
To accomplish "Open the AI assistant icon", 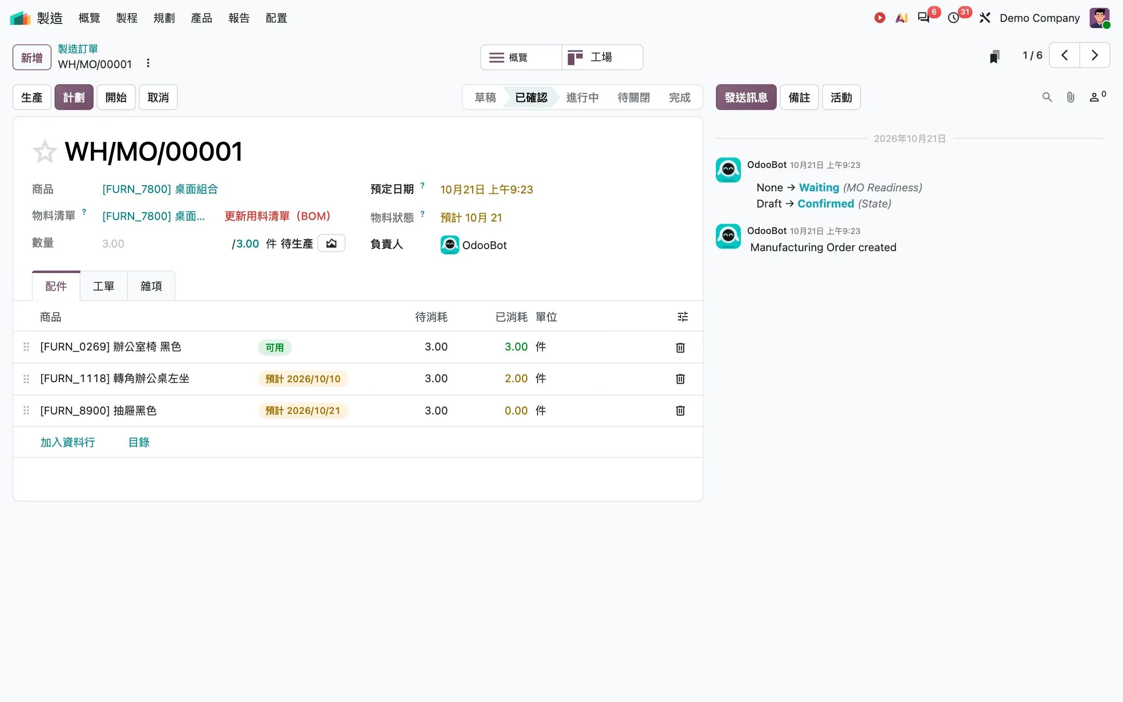I will (x=902, y=18).
